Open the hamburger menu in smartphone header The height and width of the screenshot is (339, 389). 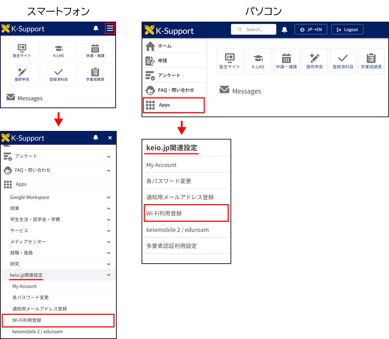coord(110,28)
